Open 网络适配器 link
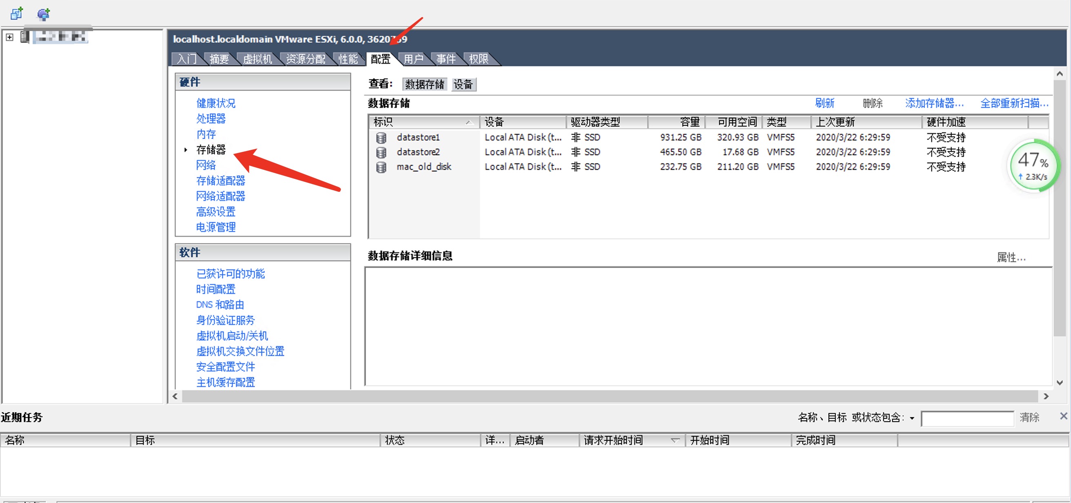Viewport: 1071px width, 503px height. point(220,196)
